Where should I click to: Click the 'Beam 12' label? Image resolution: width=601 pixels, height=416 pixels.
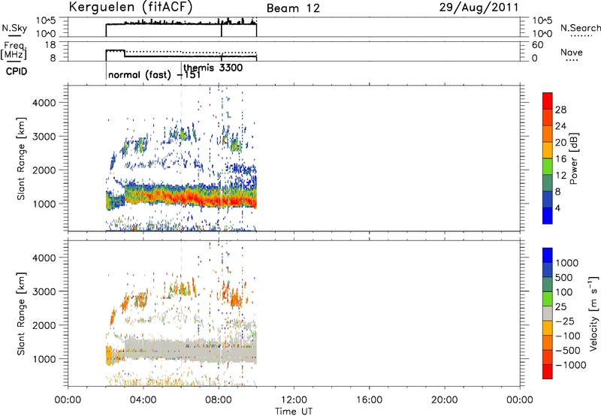coord(293,8)
